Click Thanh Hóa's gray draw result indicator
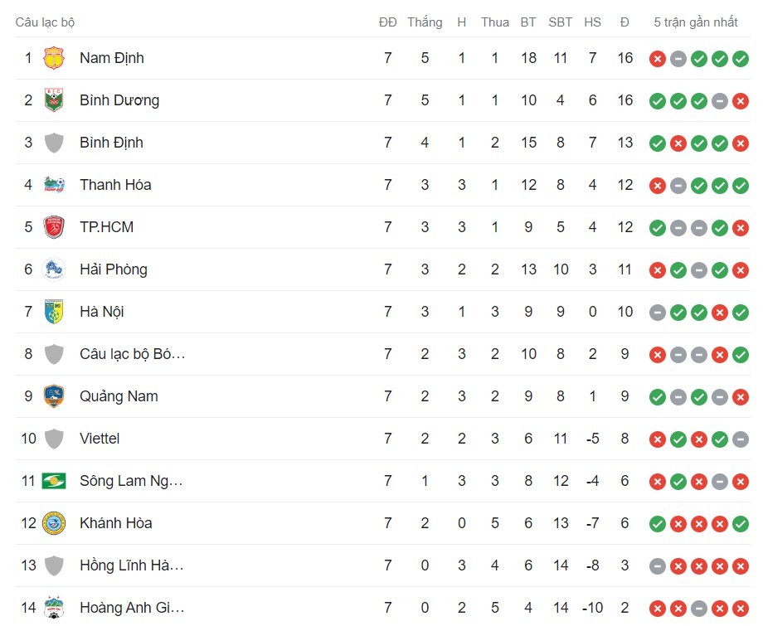Viewport: 763px width, 626px height. tap(678, 185)
